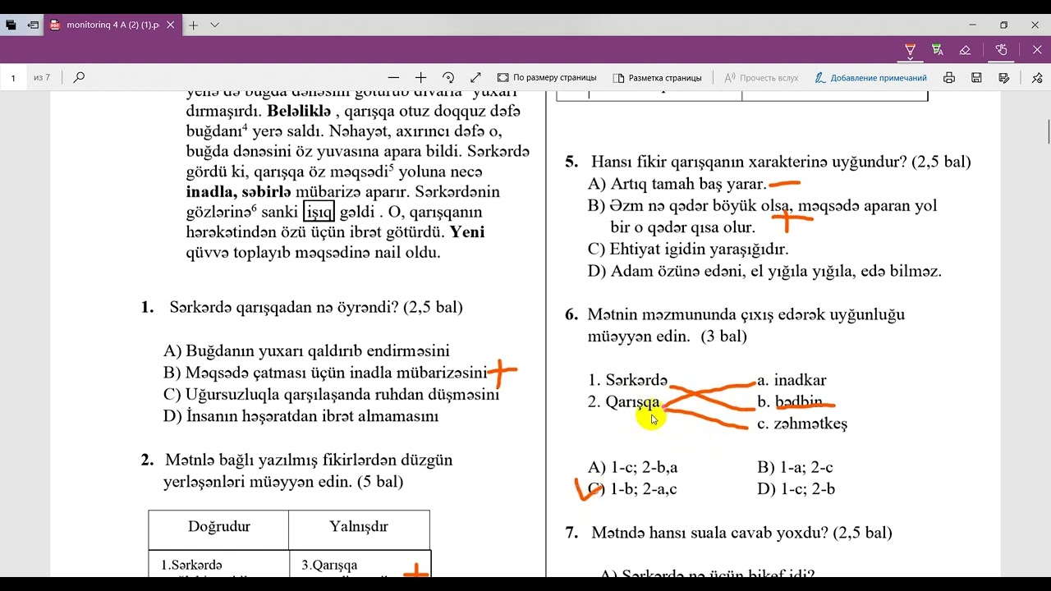Click answer 'D) 1-c; 2-b'
This screenshot has height=591, width=1051.
[796, 489]
